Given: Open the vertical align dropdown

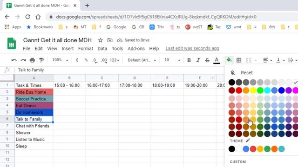Looking at the screenshot, I should pos(280,60).
